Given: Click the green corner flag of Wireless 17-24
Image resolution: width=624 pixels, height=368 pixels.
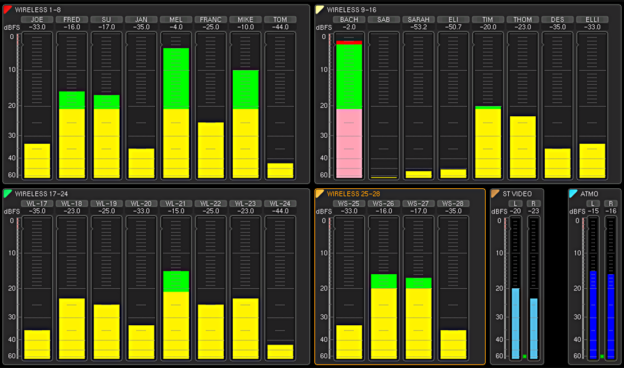Looking at the screenshot, I should [x=8, y=194].
